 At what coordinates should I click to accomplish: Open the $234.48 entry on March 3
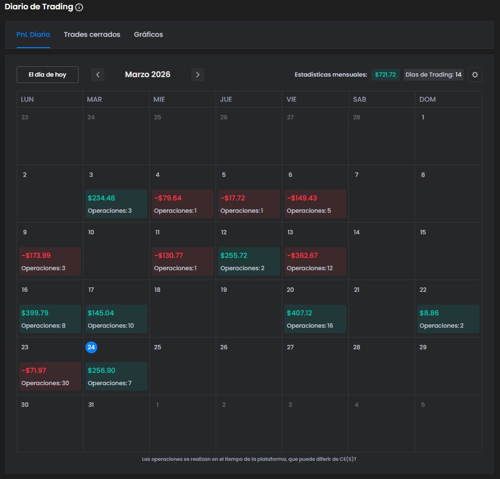point(116,204)
